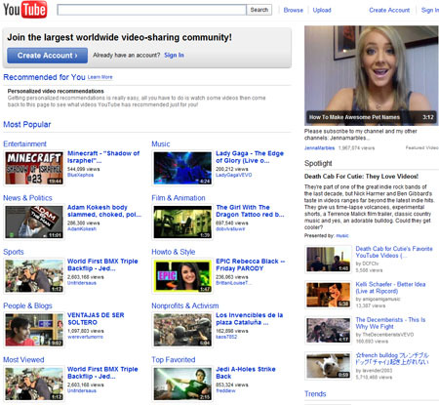This screenshot has width=439, height=405.
Task: Click Sign In link beside 'Already have an account?'
Action: pos(174,56)
